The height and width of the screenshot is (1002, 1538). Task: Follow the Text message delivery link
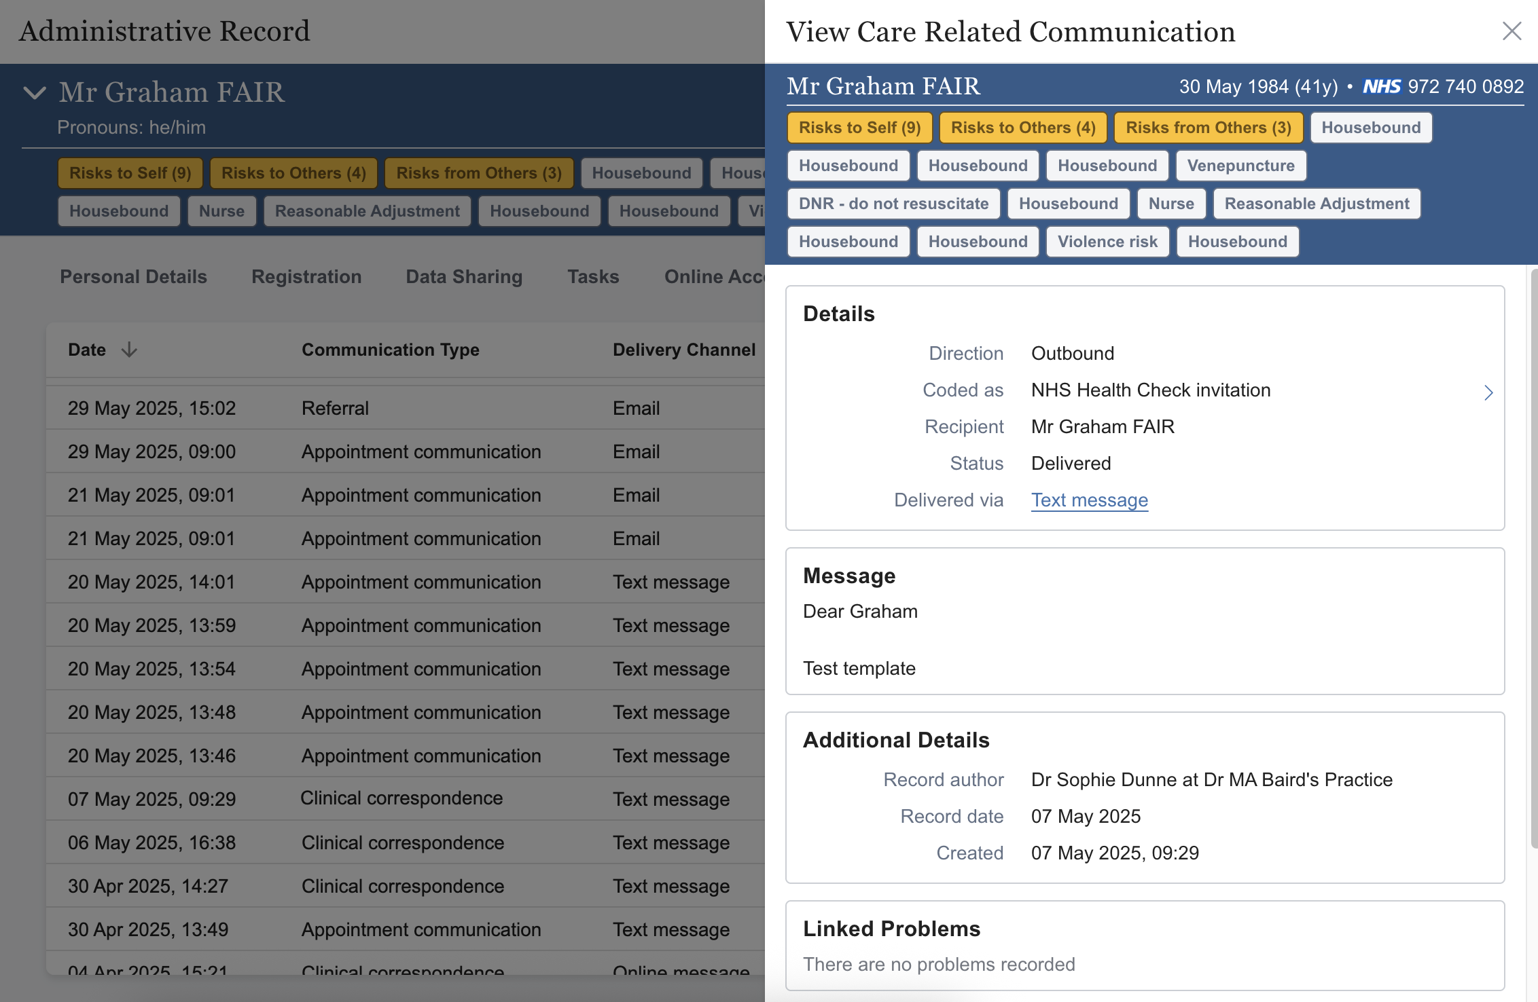[1089, 500]
